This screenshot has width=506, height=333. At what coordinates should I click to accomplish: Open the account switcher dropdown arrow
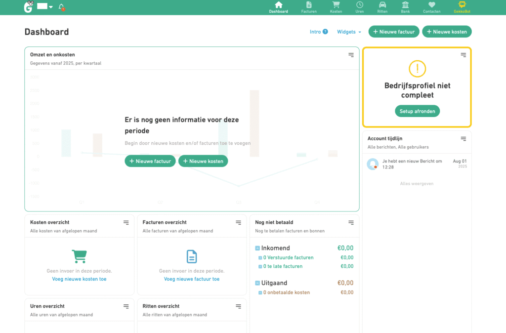point(51,7)
